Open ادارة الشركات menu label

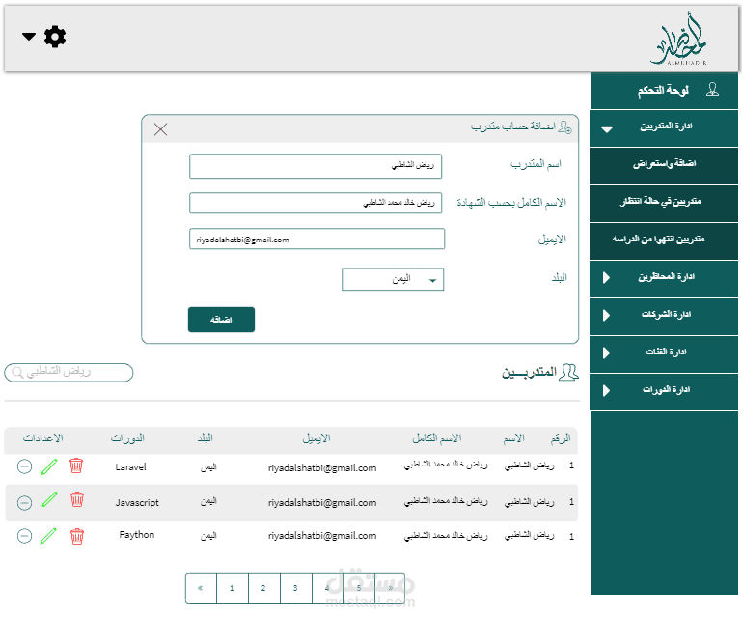pyautogui.click(x=667, y=315)
